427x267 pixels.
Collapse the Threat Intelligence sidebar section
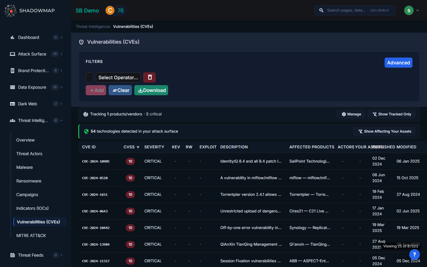point(61,120)
